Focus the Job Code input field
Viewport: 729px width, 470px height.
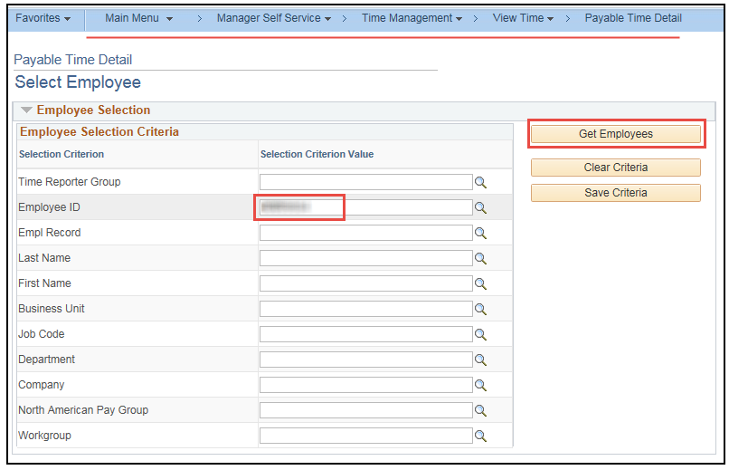click(366, 334)
